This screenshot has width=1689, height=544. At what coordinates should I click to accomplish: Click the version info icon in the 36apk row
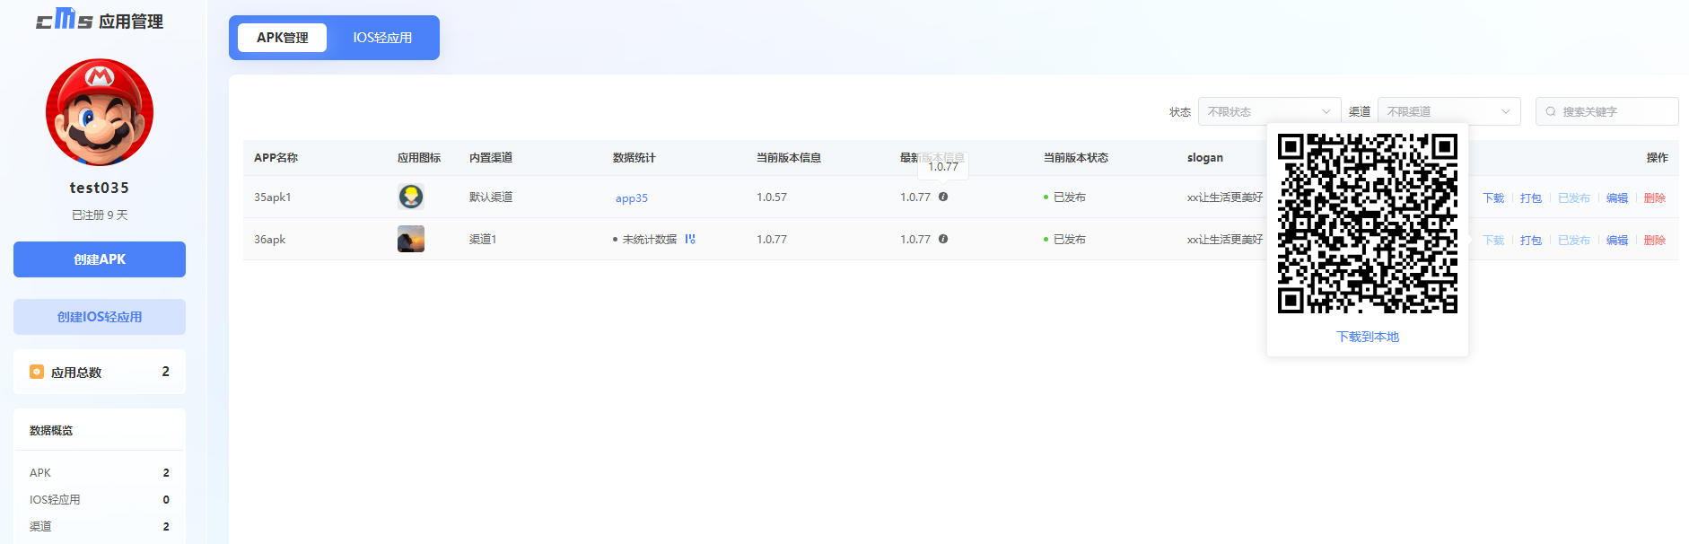(943, 239)
